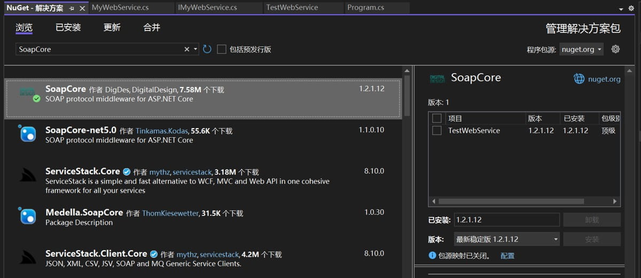Screen dimensions: 641x278
Task: Click project table horizontal scrollbar thumb
Action: pos(511,201)
